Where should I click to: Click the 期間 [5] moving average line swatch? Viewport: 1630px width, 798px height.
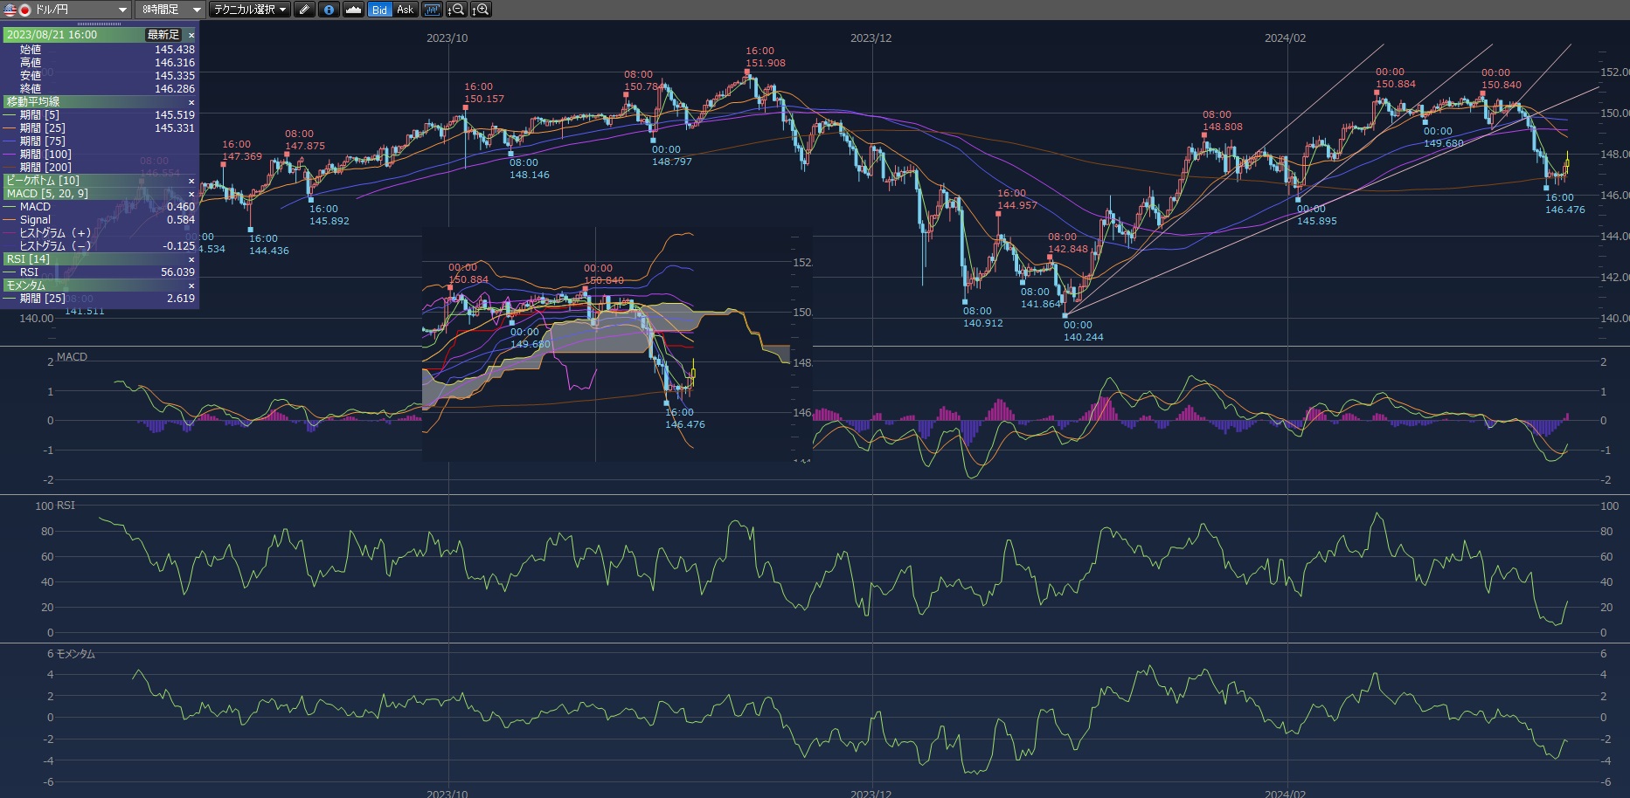click(10, 115)
